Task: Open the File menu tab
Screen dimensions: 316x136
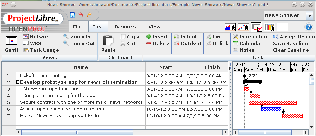Action: click(77, 27)
